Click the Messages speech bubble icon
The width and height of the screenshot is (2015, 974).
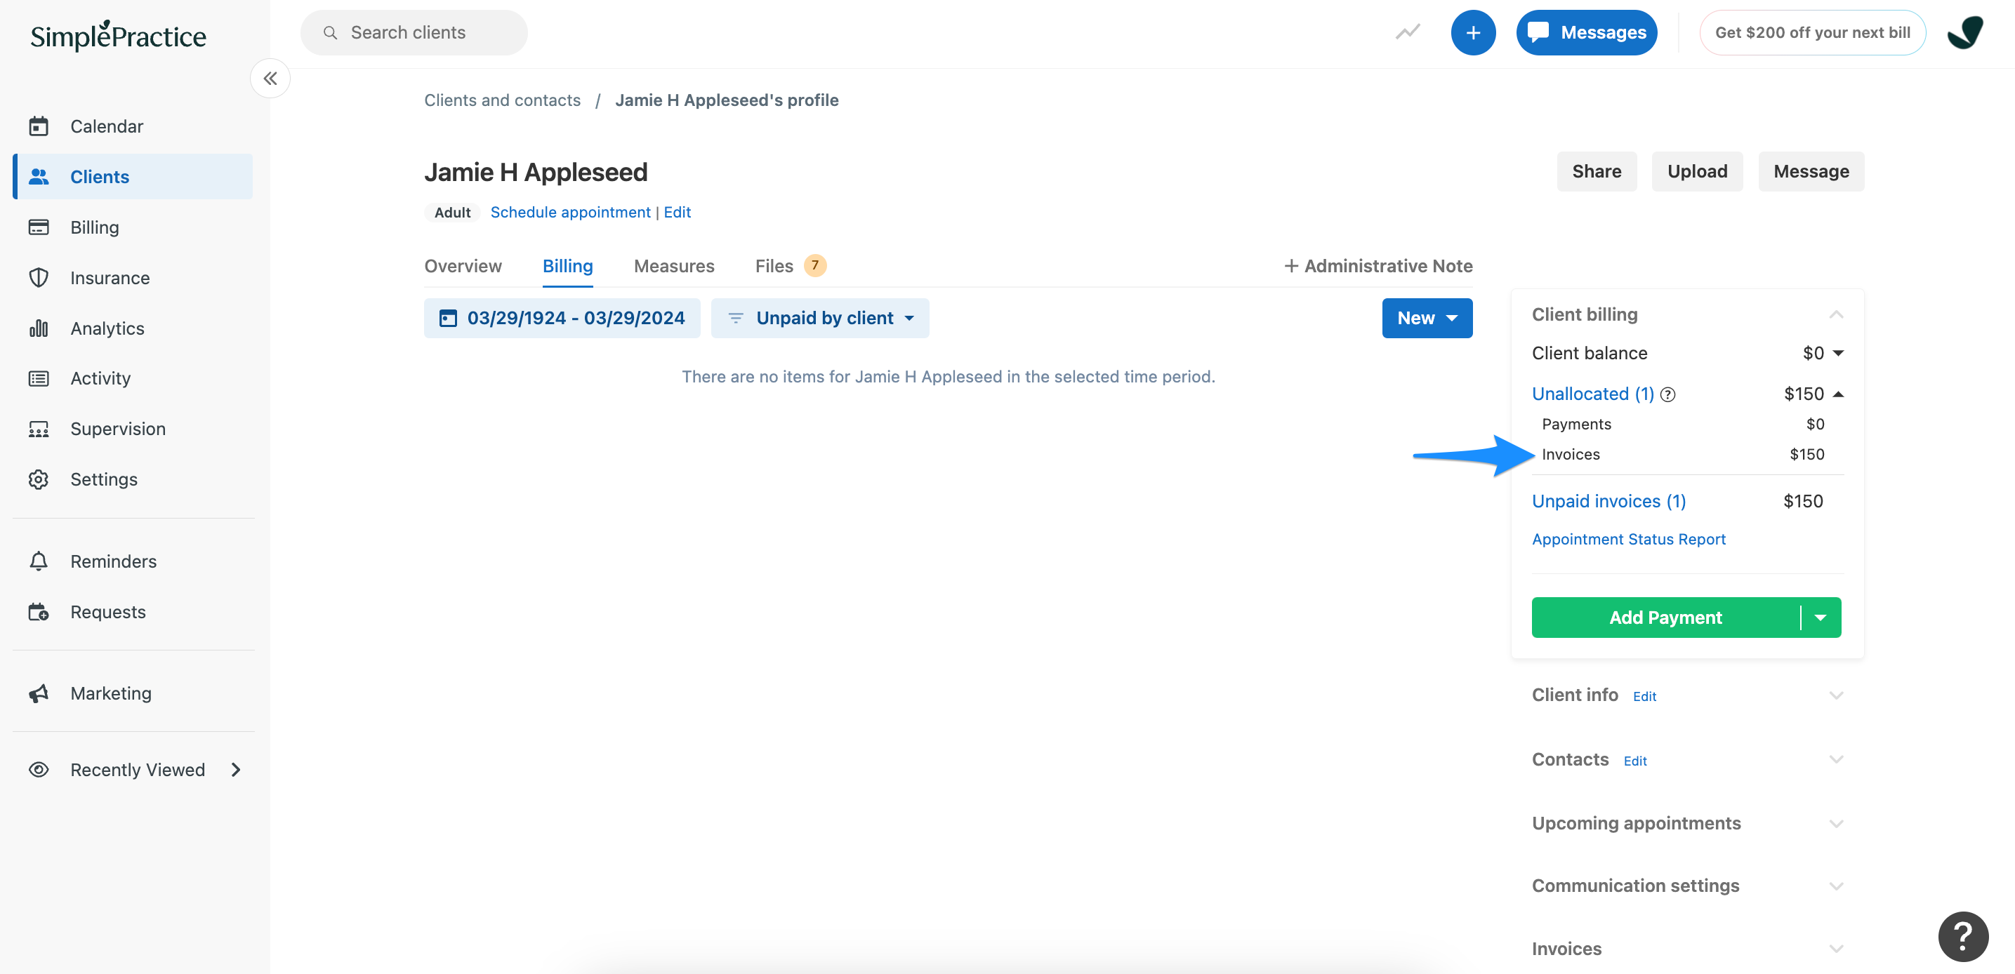click(1538, 32)
